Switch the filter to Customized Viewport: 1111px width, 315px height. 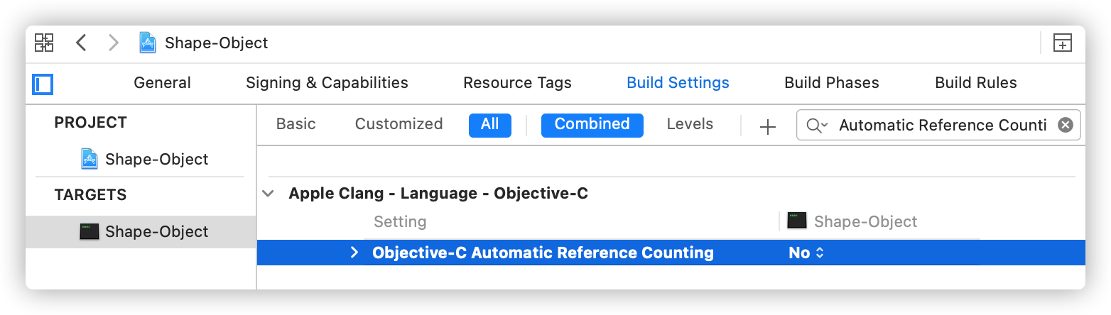[399, 124]
